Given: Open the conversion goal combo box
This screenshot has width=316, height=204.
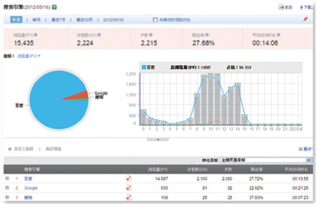Looking at the screenshot, I should pos(266,160).
